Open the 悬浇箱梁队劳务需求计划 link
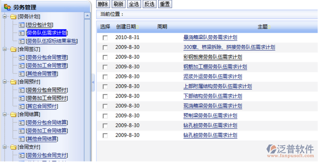The image size is (318, 162). [x=210, y=38]
